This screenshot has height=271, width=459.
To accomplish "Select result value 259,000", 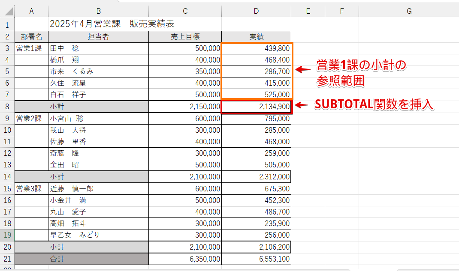I will [256, 153].
